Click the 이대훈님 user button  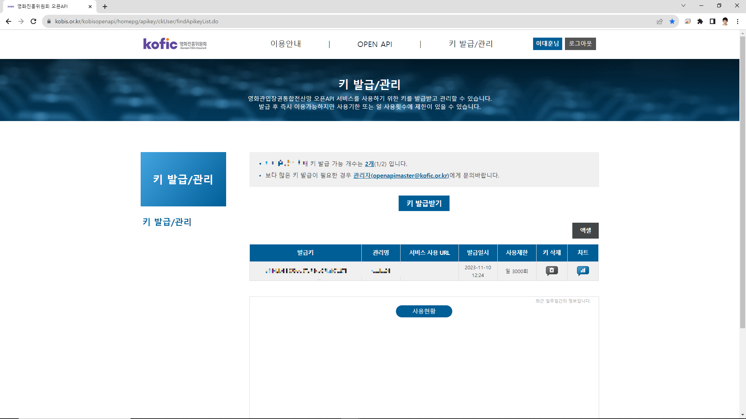point(547,44)
